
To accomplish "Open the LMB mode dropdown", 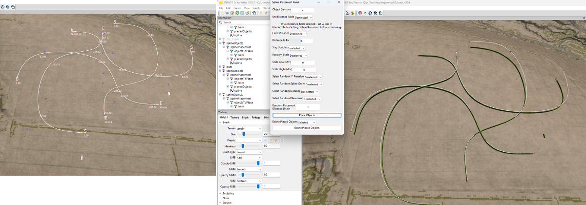I will [x=249, y=158].
